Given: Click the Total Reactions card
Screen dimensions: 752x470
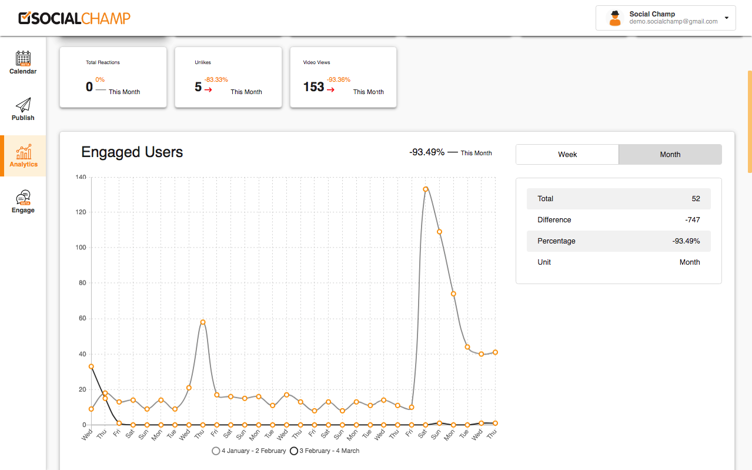Looking at the screenshot, I should pyautogui.click(x=113, y=77).
